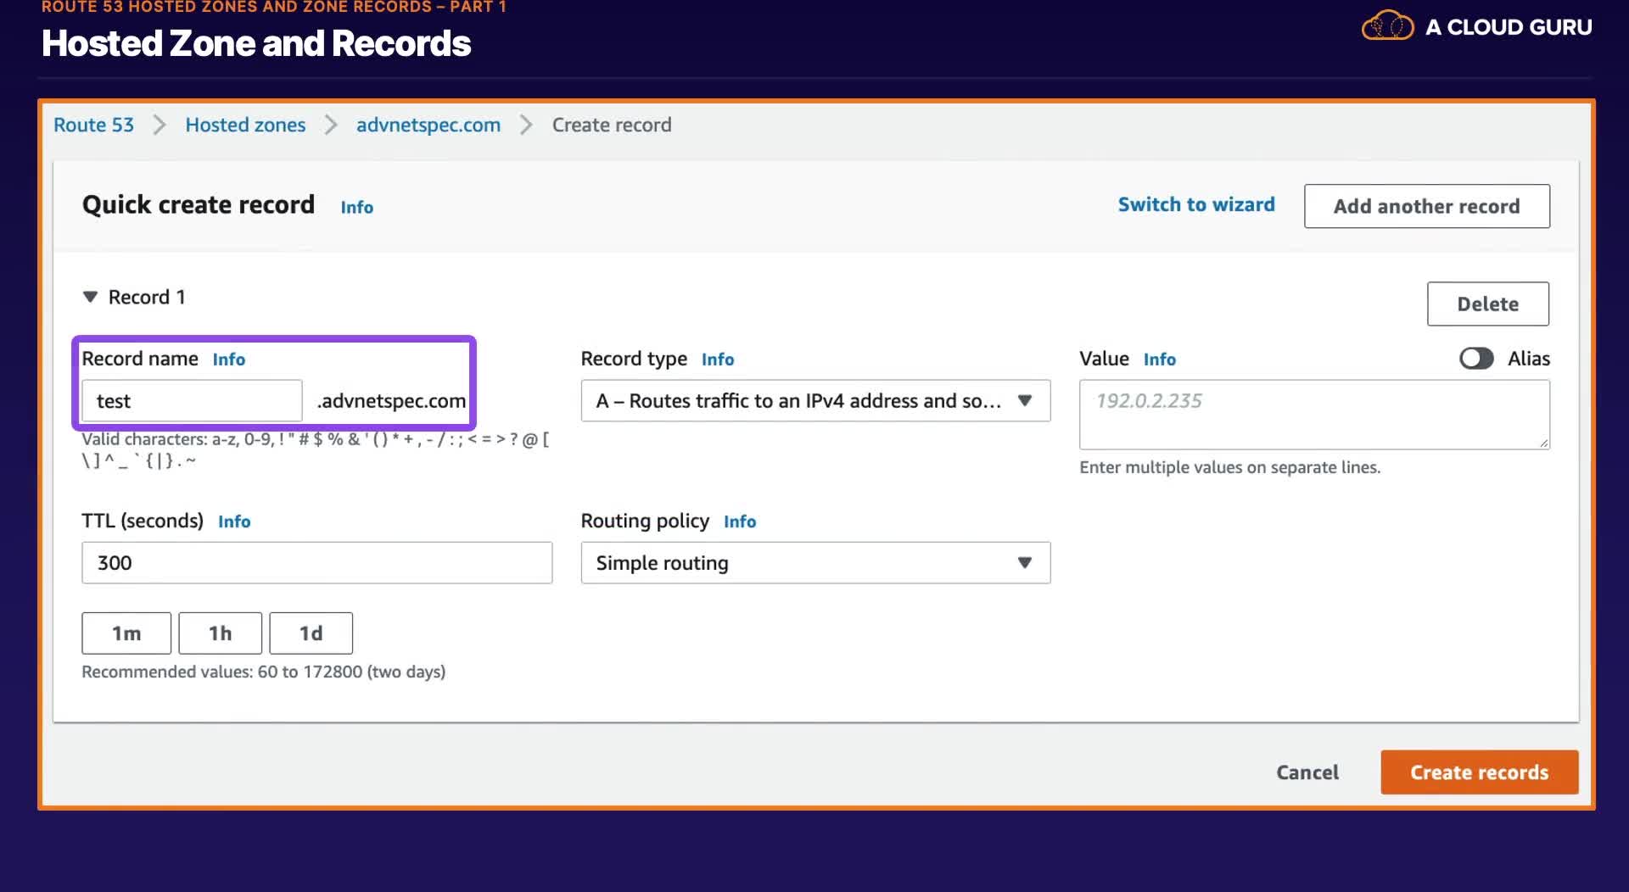The image size is (1629, 892).
Task: Open the Record type dropdown
Action: 815,401
